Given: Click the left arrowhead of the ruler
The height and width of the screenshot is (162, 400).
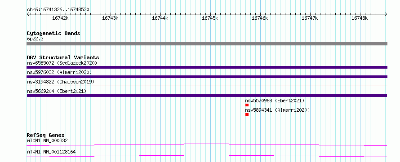Looking at the screenshot, I should (28, 14).
